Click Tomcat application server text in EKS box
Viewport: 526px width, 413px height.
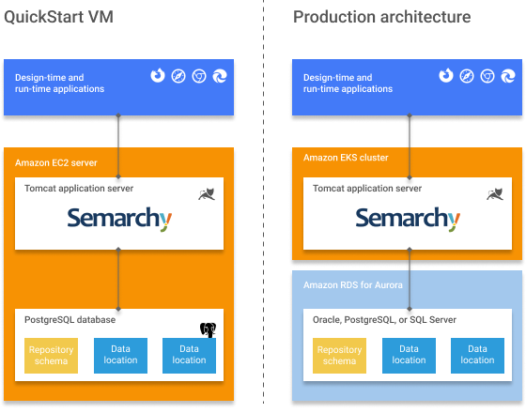pos(367,189)
